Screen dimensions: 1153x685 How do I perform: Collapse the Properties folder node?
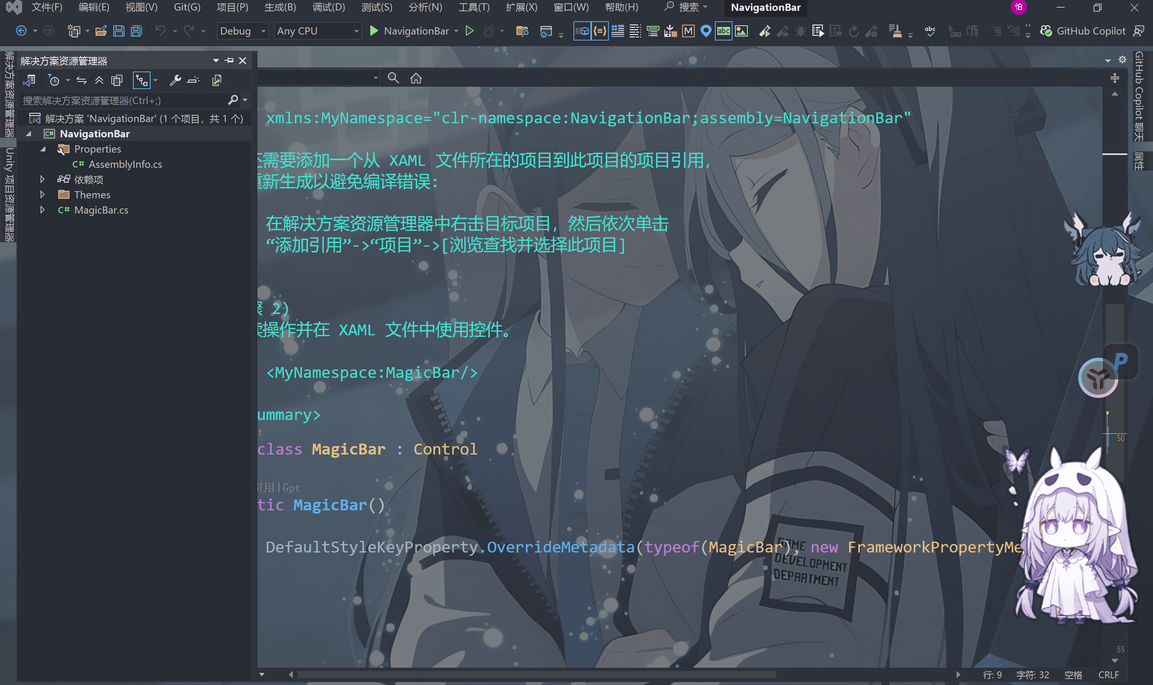point(43,149)
